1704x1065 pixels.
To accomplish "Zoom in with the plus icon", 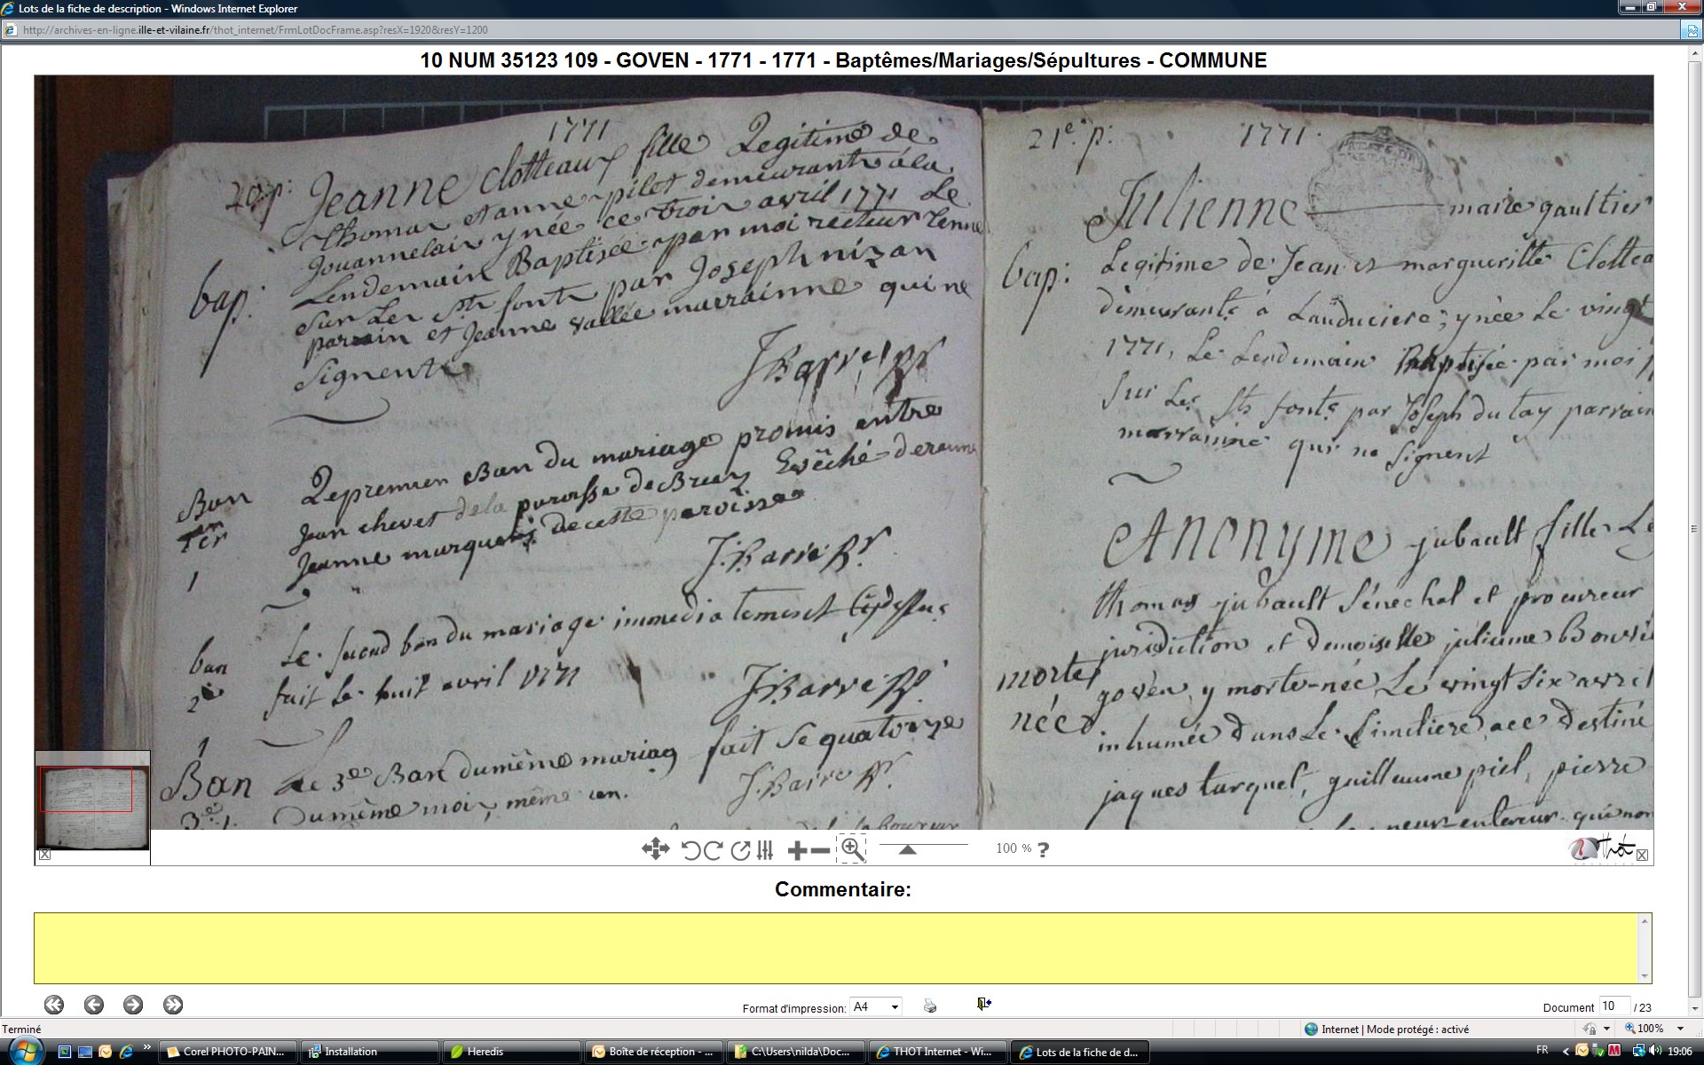I will [797, 850].
